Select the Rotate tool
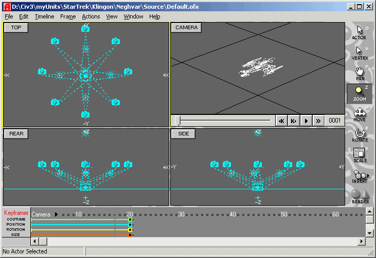The image size is (376, 258). coord(360,135)
